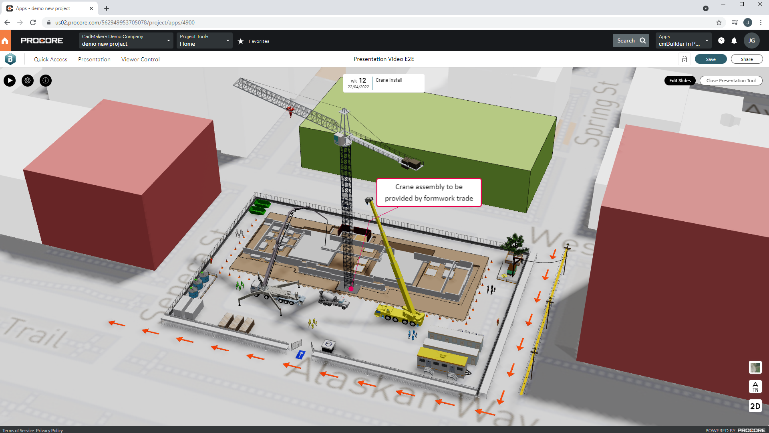Open Chrome profile J icon
Screen dimensions: 769x433
pyautogui.click(x=748, y=22)
